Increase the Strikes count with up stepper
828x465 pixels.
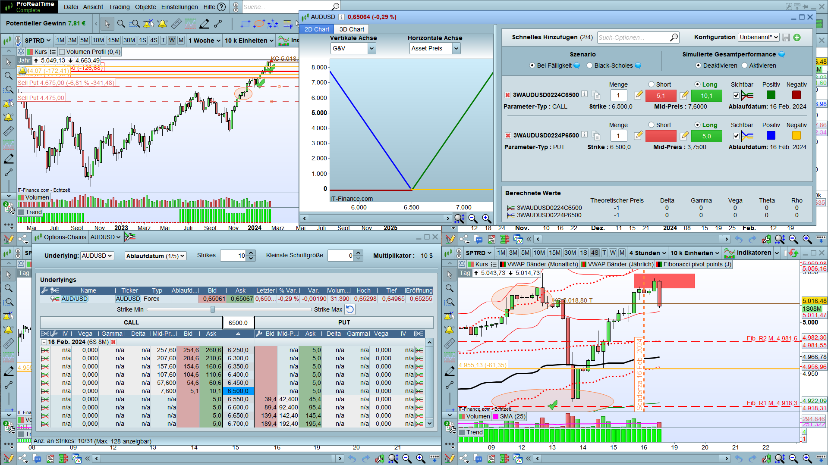(x=251, y=253)
